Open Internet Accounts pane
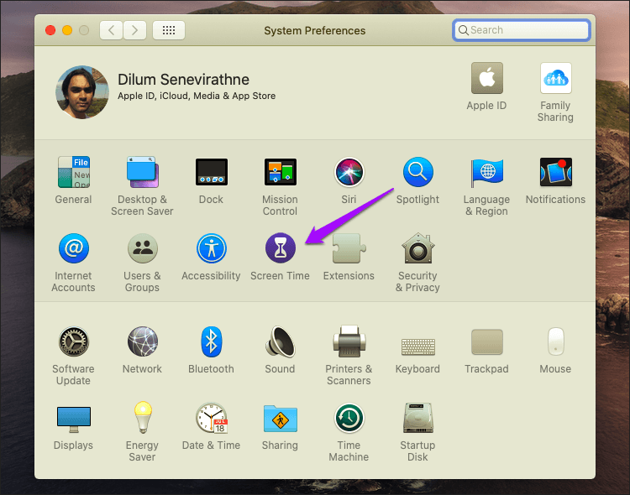The width and height of the screenshot is (630, 495). click(x=74, y=248)
